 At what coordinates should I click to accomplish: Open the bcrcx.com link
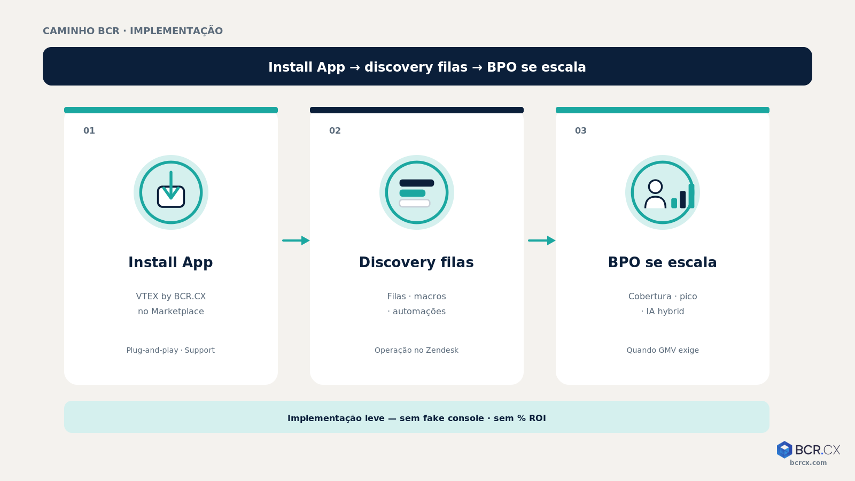(808, 463)
